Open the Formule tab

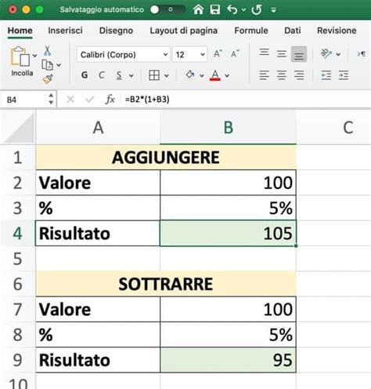tap(251, 31)
